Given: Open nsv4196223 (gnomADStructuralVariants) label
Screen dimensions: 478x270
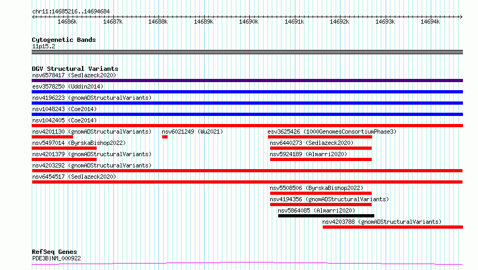Looking at the screenshot, I should [x=92, y=98].
